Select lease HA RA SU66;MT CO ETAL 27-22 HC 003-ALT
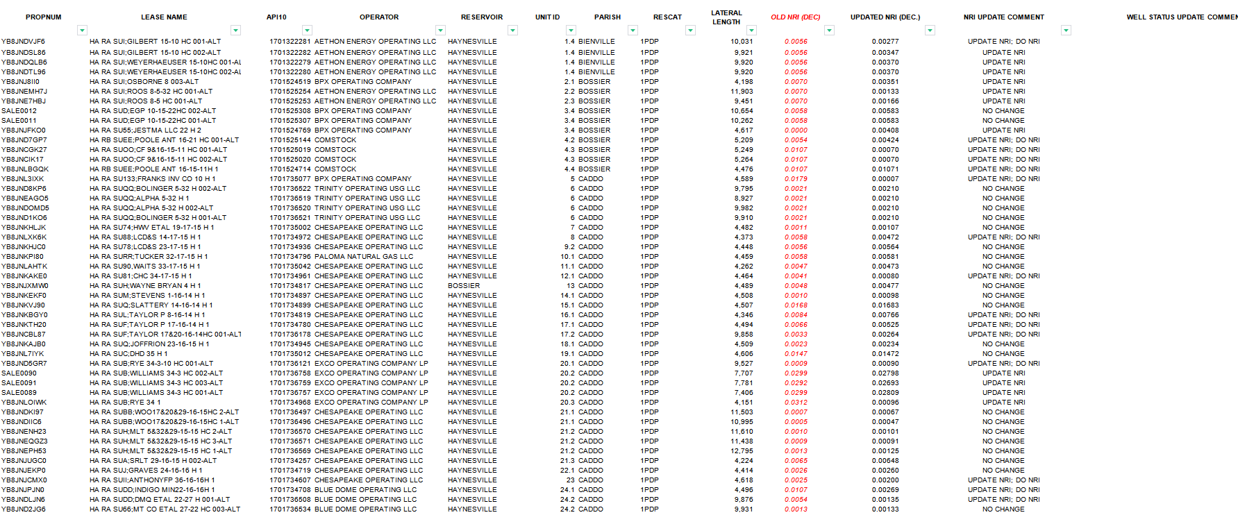 coord(165,509)
